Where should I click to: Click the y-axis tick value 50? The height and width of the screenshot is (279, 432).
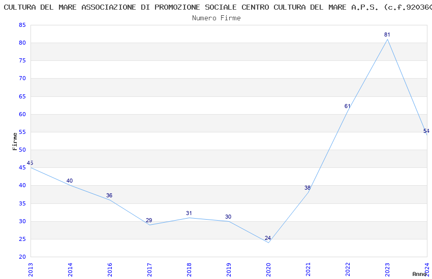pos(22,150)
